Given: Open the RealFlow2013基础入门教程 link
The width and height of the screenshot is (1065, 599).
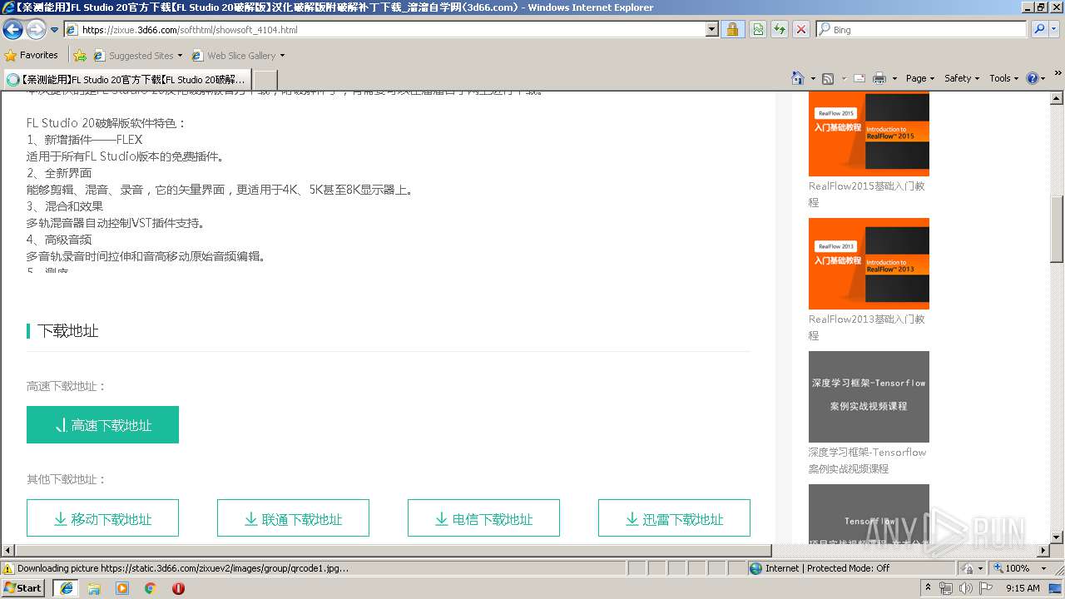Looking at the screenshot, I should [867, 327].
